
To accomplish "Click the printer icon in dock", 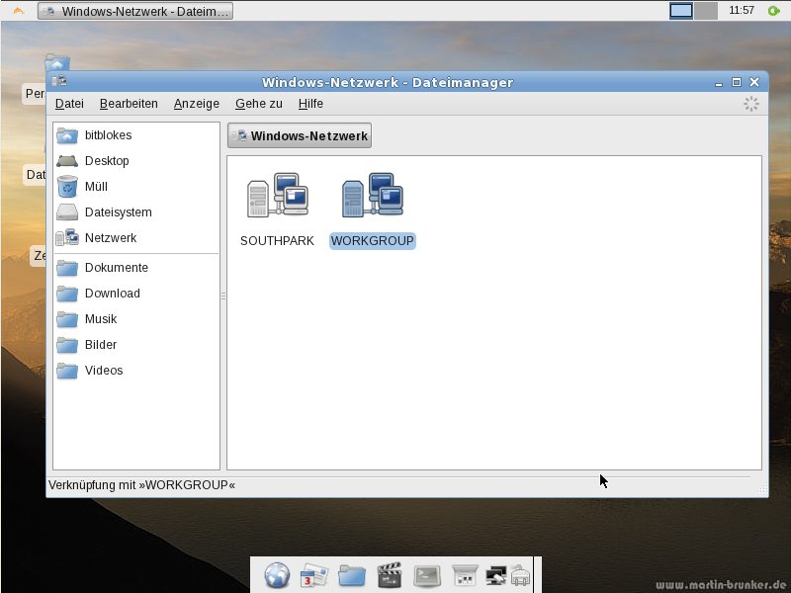I will 521,575.
